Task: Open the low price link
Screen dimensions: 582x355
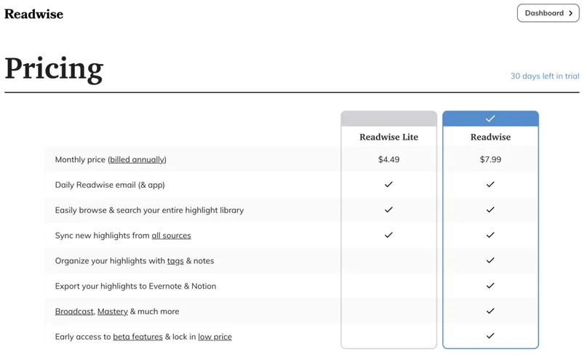Action: (x=215, y=337)
